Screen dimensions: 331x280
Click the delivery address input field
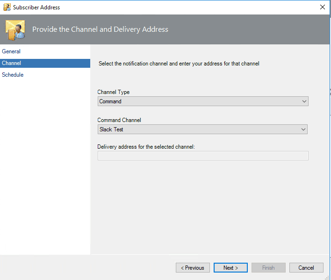point(203,156)
